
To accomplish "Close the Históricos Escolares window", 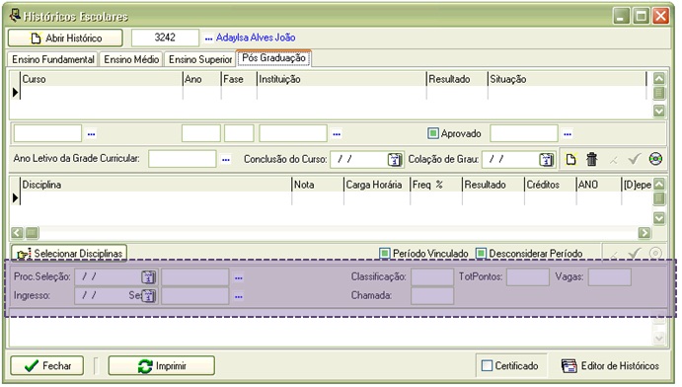I will 661,16.
